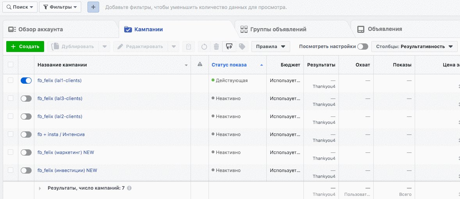The image size is (460, 199).
Task: Click the Результаты column header
Action: pyautogui.click(x=321, y=65)
